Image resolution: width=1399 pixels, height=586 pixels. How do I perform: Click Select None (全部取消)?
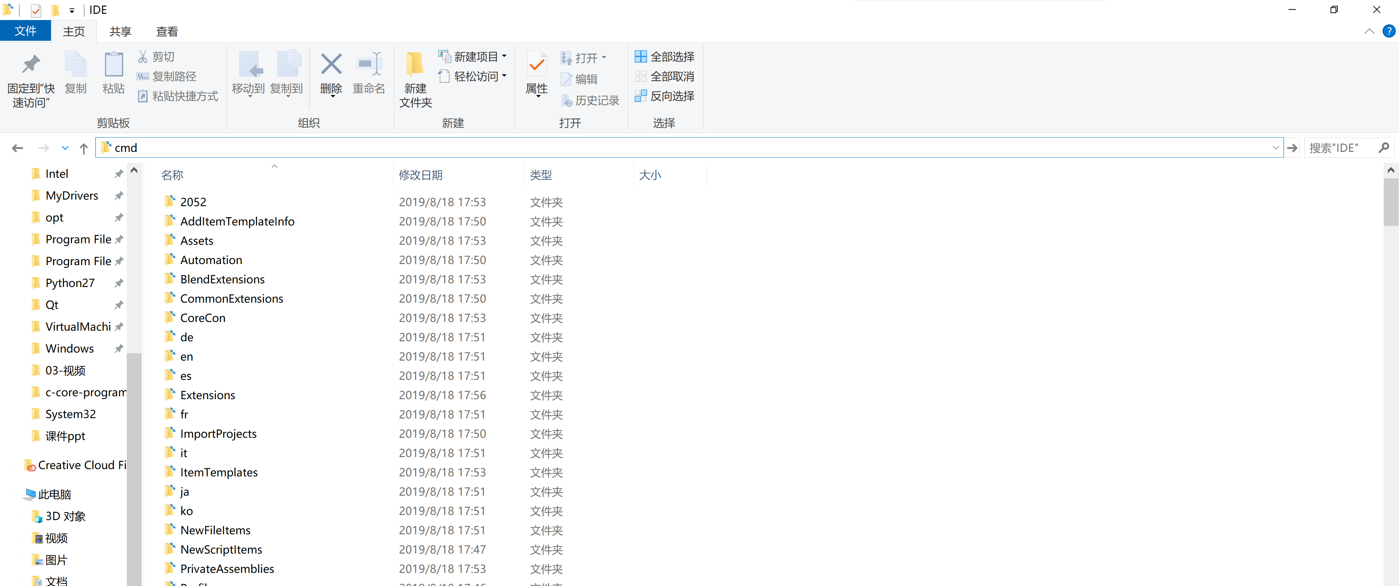click(x=665, y=76)
